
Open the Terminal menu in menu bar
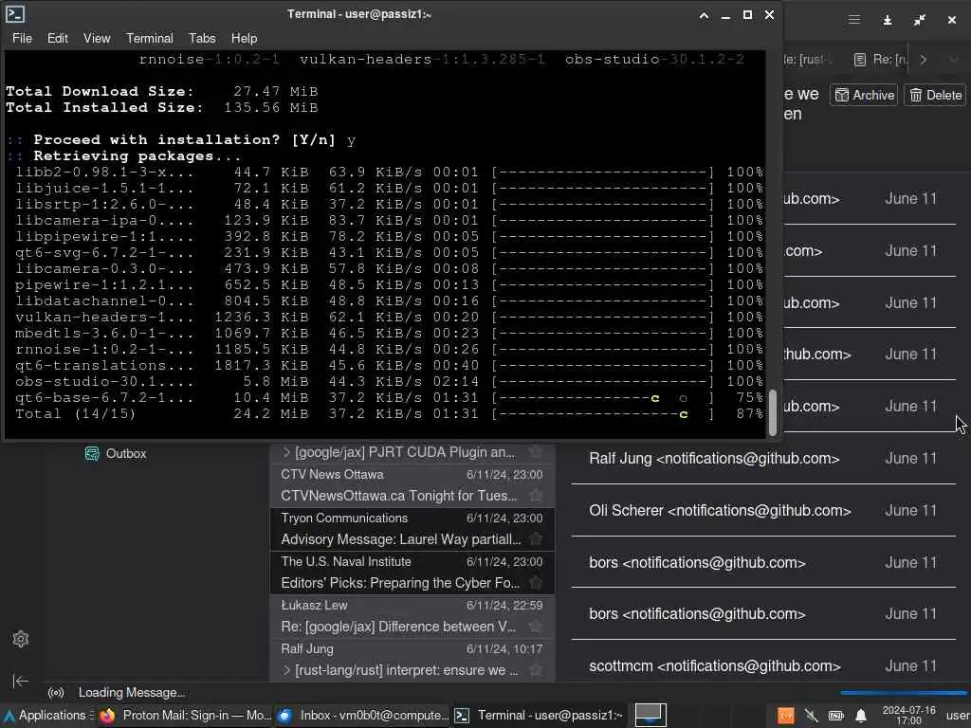point(150,38)
